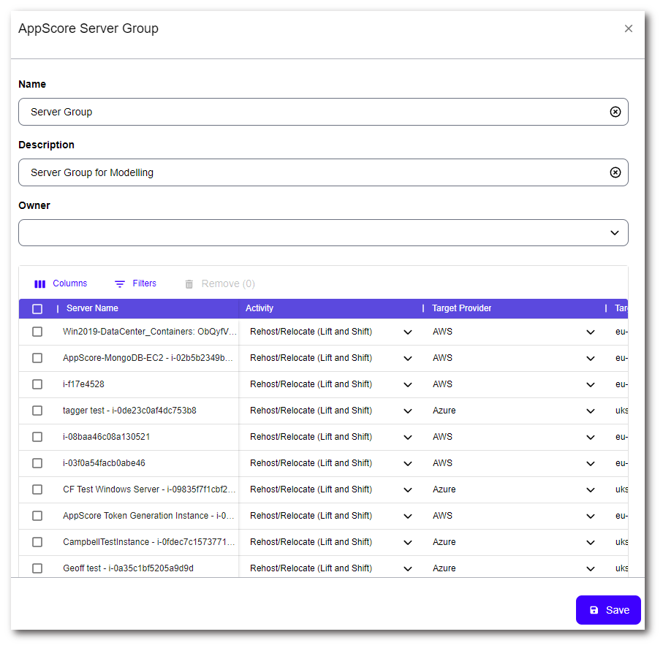Clear the Name field using its X icon

pyautogui.click(x=615, y=112)
